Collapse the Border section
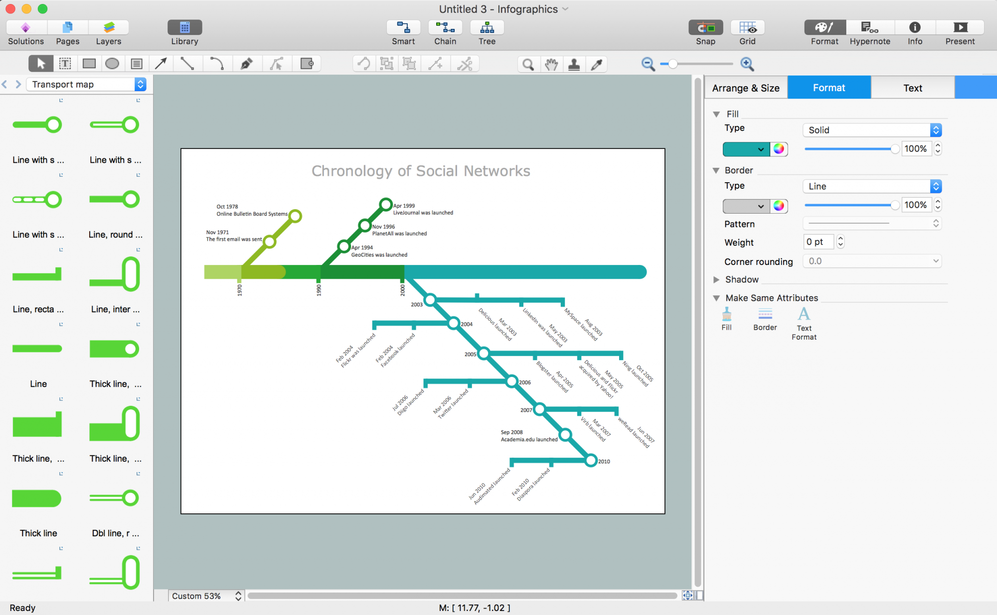The image size is (997, 615). (716, 170)
